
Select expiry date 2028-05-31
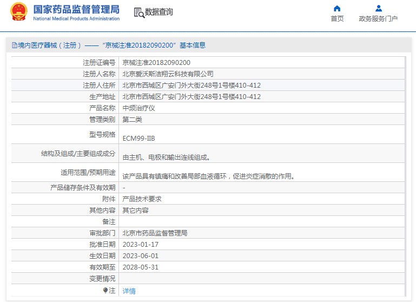[140, 267]
